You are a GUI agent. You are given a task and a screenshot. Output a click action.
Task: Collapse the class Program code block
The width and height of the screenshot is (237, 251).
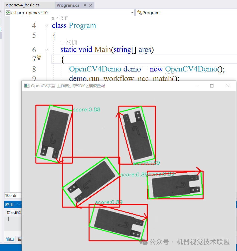click(47, 26)
